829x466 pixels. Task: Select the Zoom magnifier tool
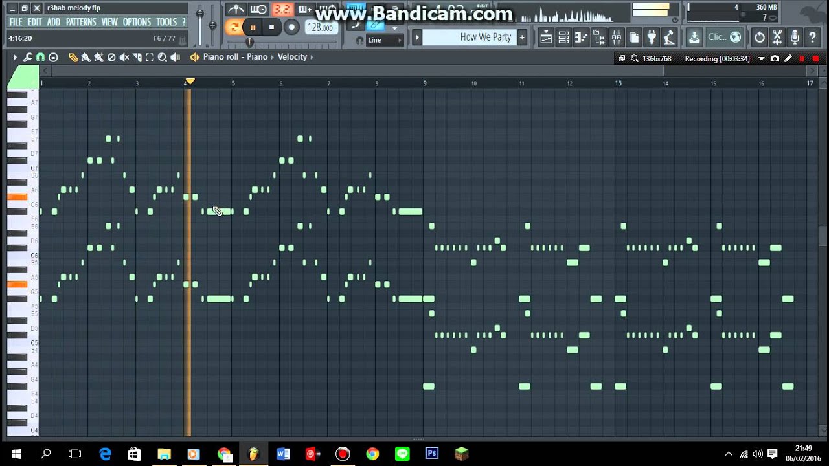[x=163, y=57]
